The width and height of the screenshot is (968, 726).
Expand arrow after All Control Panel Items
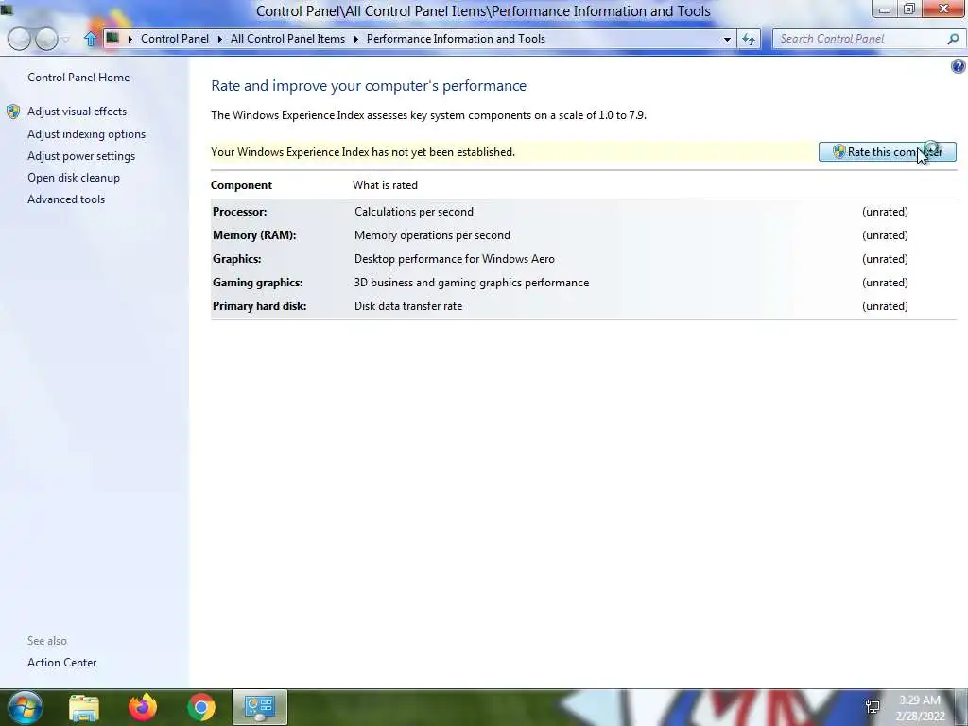(356, 39)
